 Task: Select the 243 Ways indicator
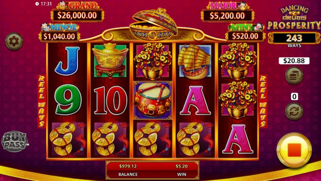pyautogui.click(x=294, y=40)
